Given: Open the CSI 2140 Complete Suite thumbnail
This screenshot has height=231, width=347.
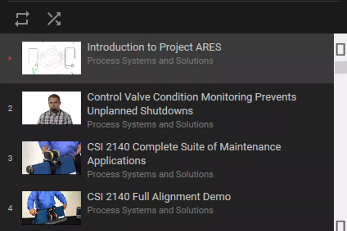Looking at the screenshot, I should 52,158.
